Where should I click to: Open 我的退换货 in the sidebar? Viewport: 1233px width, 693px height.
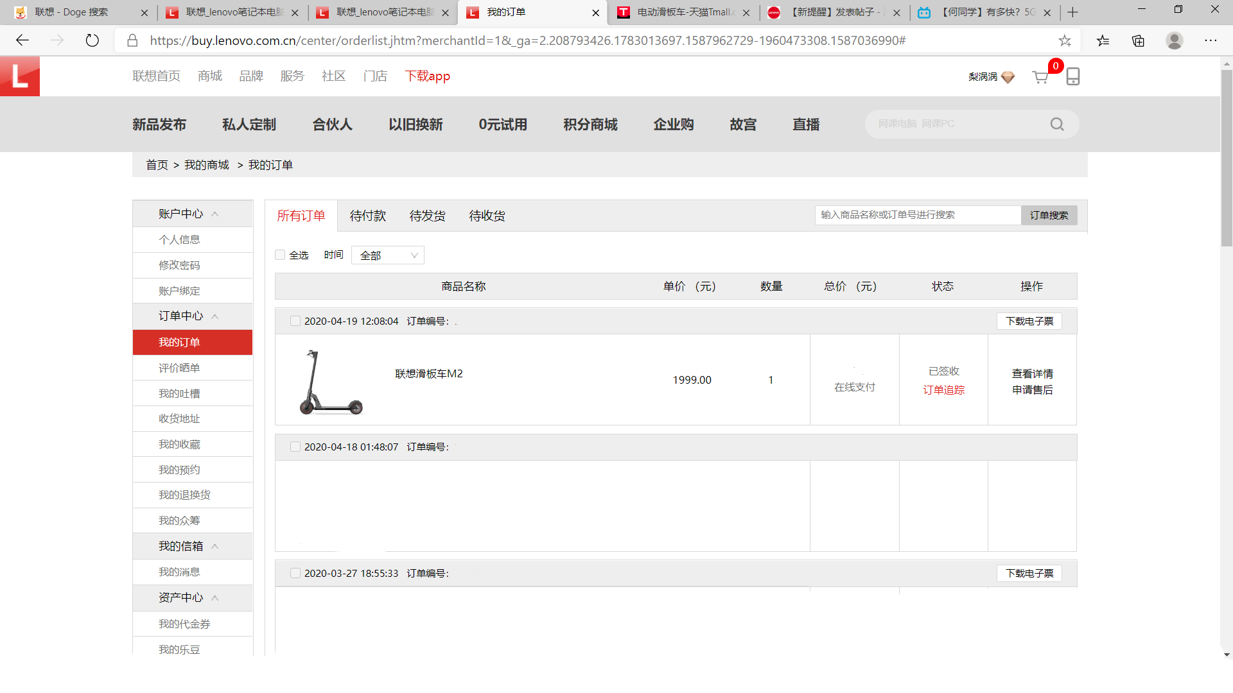[x=185, y=495]
